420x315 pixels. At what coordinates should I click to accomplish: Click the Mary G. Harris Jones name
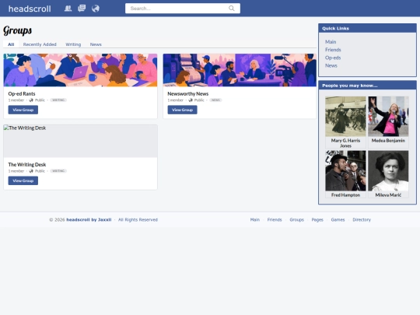click(x=345, y=143)
